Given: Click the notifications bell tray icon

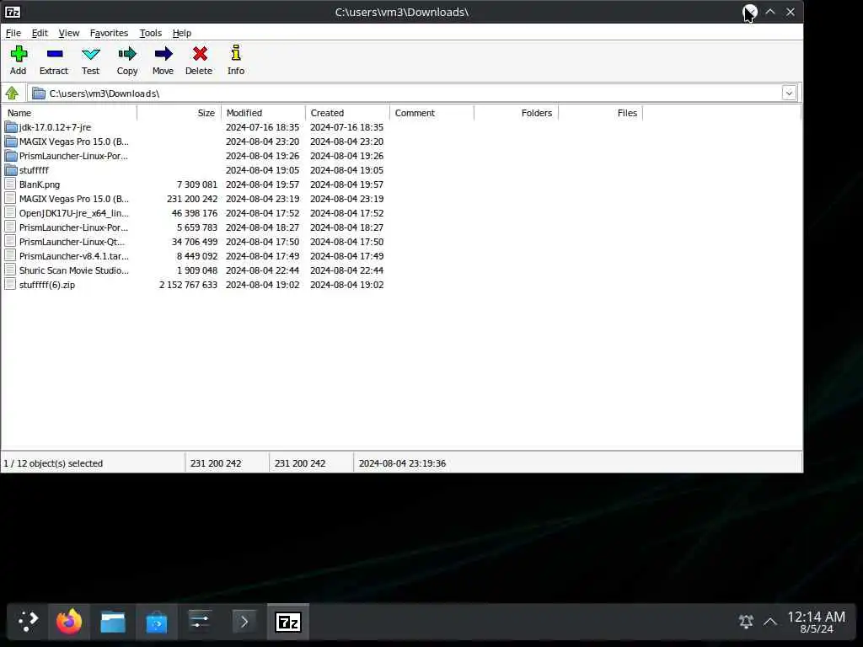Looking at the screenshot, I should coord(746,622).
